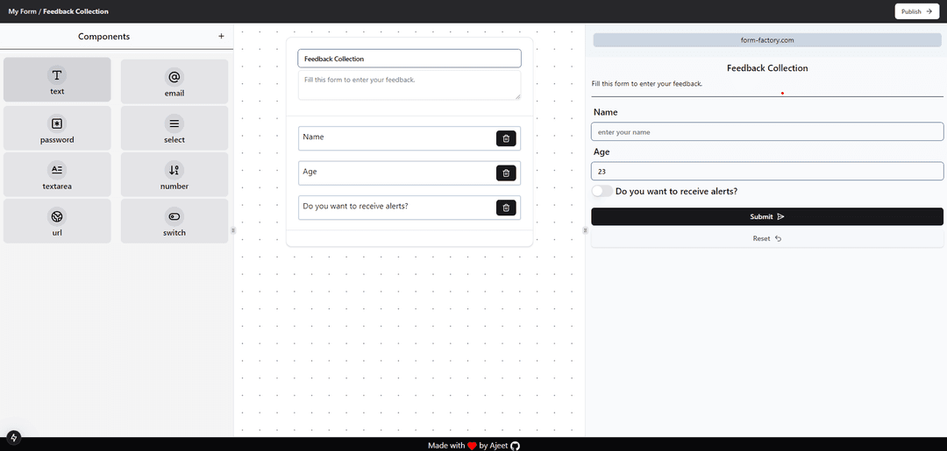This screenshot has width=947, height=451.
Task: Publish the form
Action: [916, 11]
